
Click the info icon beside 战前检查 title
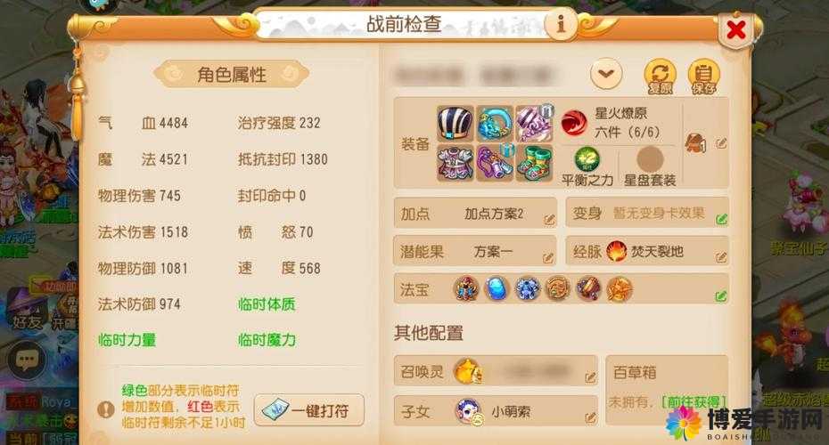pyautogui.click(x=561, y=23)
